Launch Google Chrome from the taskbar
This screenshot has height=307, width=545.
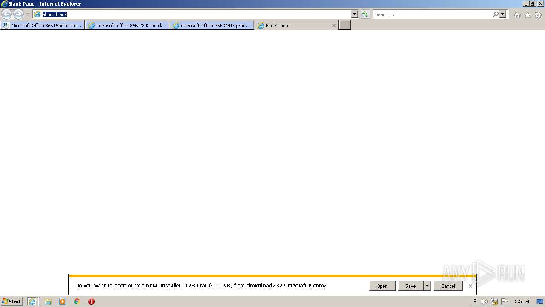click(77, 301)
